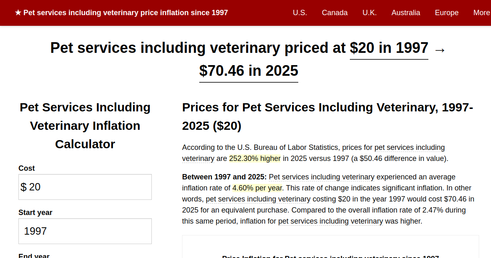The image size is (491, 258).
Task: Open pet services link before "was higher"
Action: (331, 221)
